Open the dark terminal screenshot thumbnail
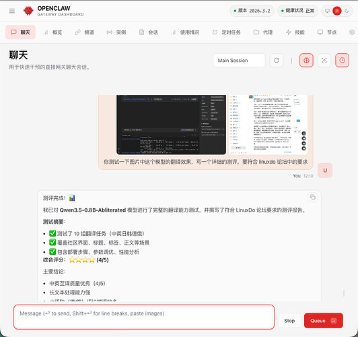The width and height of the screenshot is (358, 337). (171, 125)
